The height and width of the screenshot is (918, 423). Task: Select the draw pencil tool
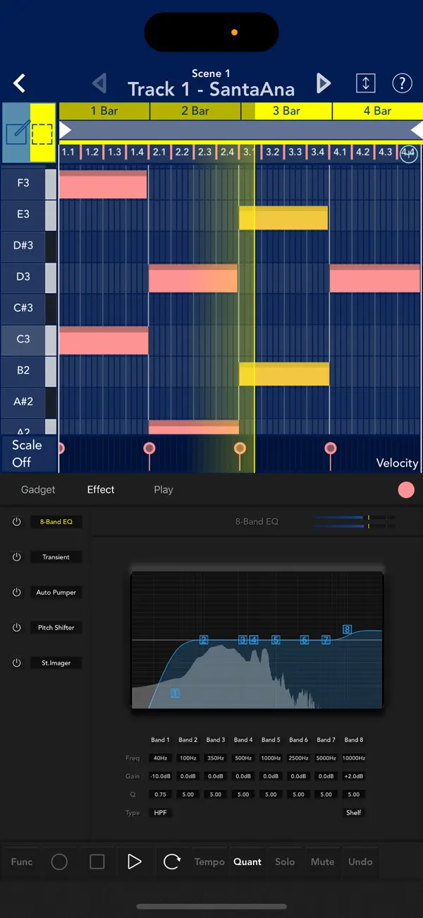(x=16, y=133)
